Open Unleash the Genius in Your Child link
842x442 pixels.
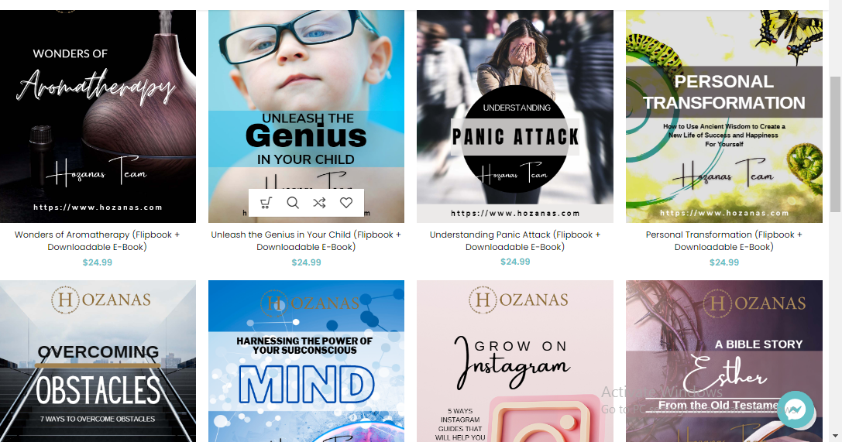tap(306, 241)
